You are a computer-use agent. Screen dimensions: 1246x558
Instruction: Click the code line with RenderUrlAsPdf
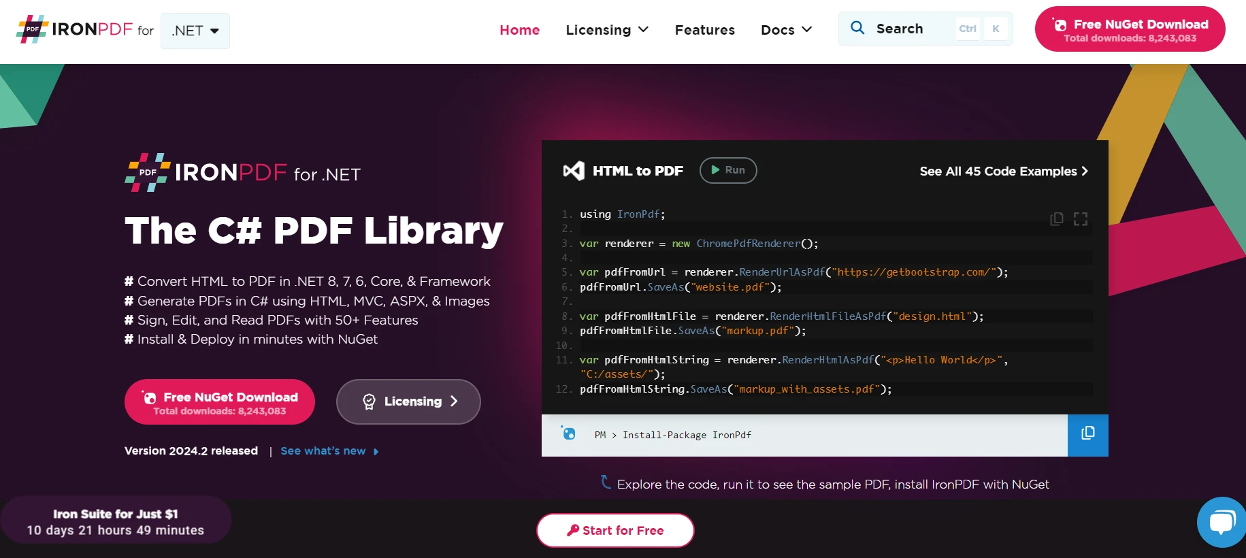[x=793, y=272]
